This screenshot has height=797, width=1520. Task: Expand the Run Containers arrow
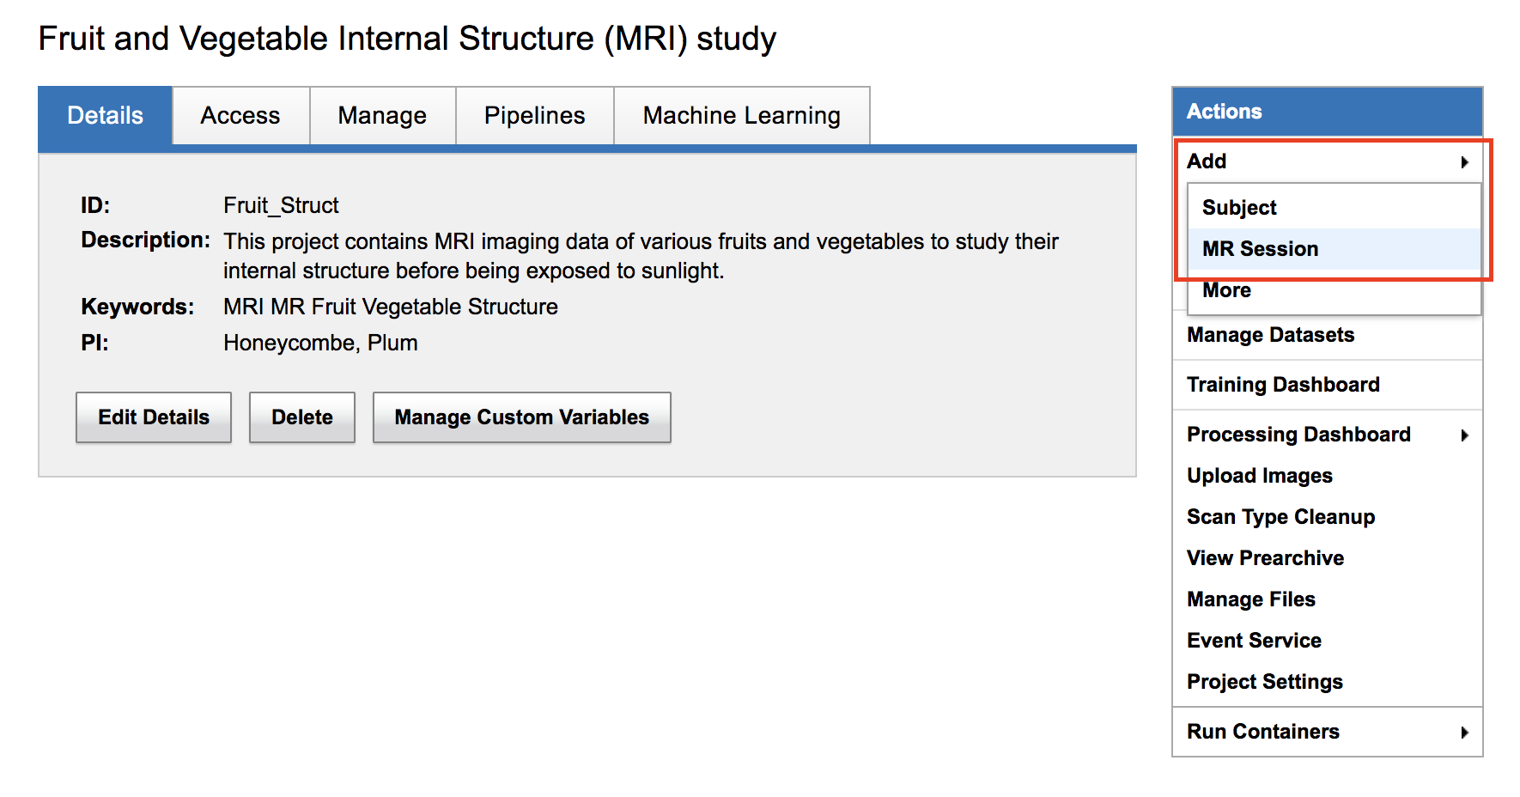(x=1464, y=733)
